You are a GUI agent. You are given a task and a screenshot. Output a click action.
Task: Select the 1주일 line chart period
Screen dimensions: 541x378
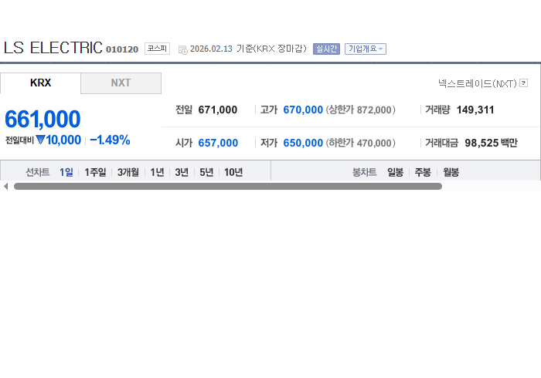click(x=95, y=172)
